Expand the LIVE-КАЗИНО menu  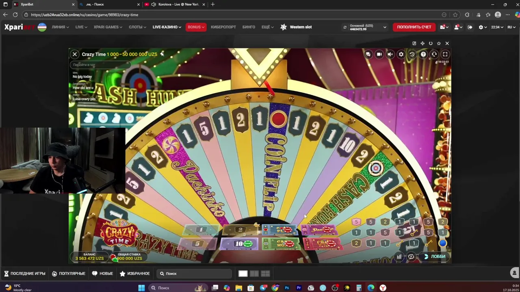(x=167, y=27)
